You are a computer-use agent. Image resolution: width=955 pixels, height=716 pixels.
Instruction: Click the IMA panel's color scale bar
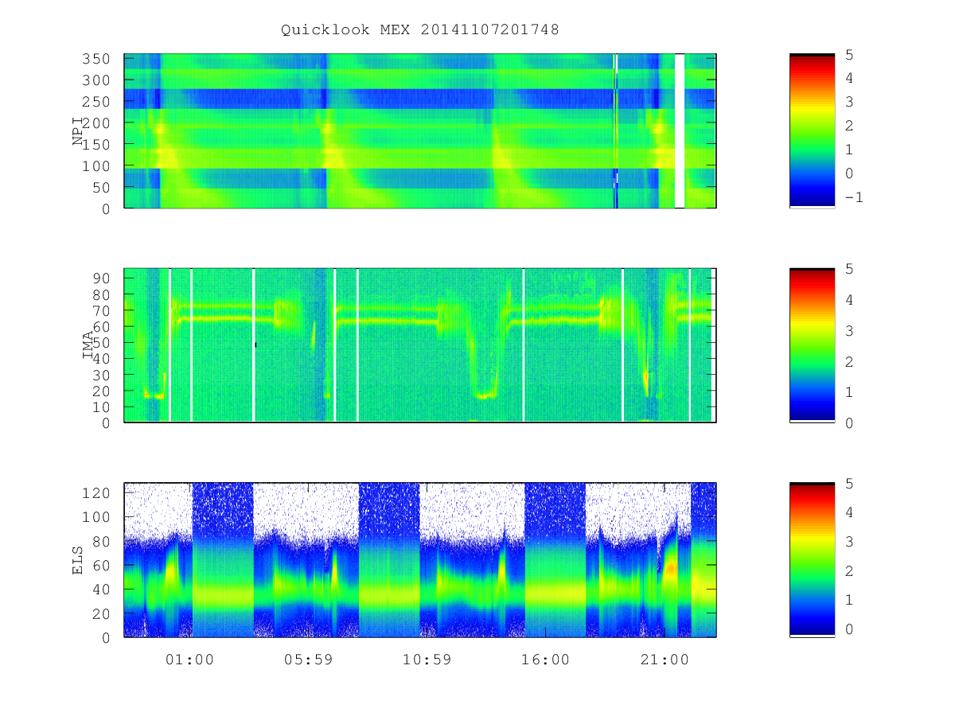(812, 345)
